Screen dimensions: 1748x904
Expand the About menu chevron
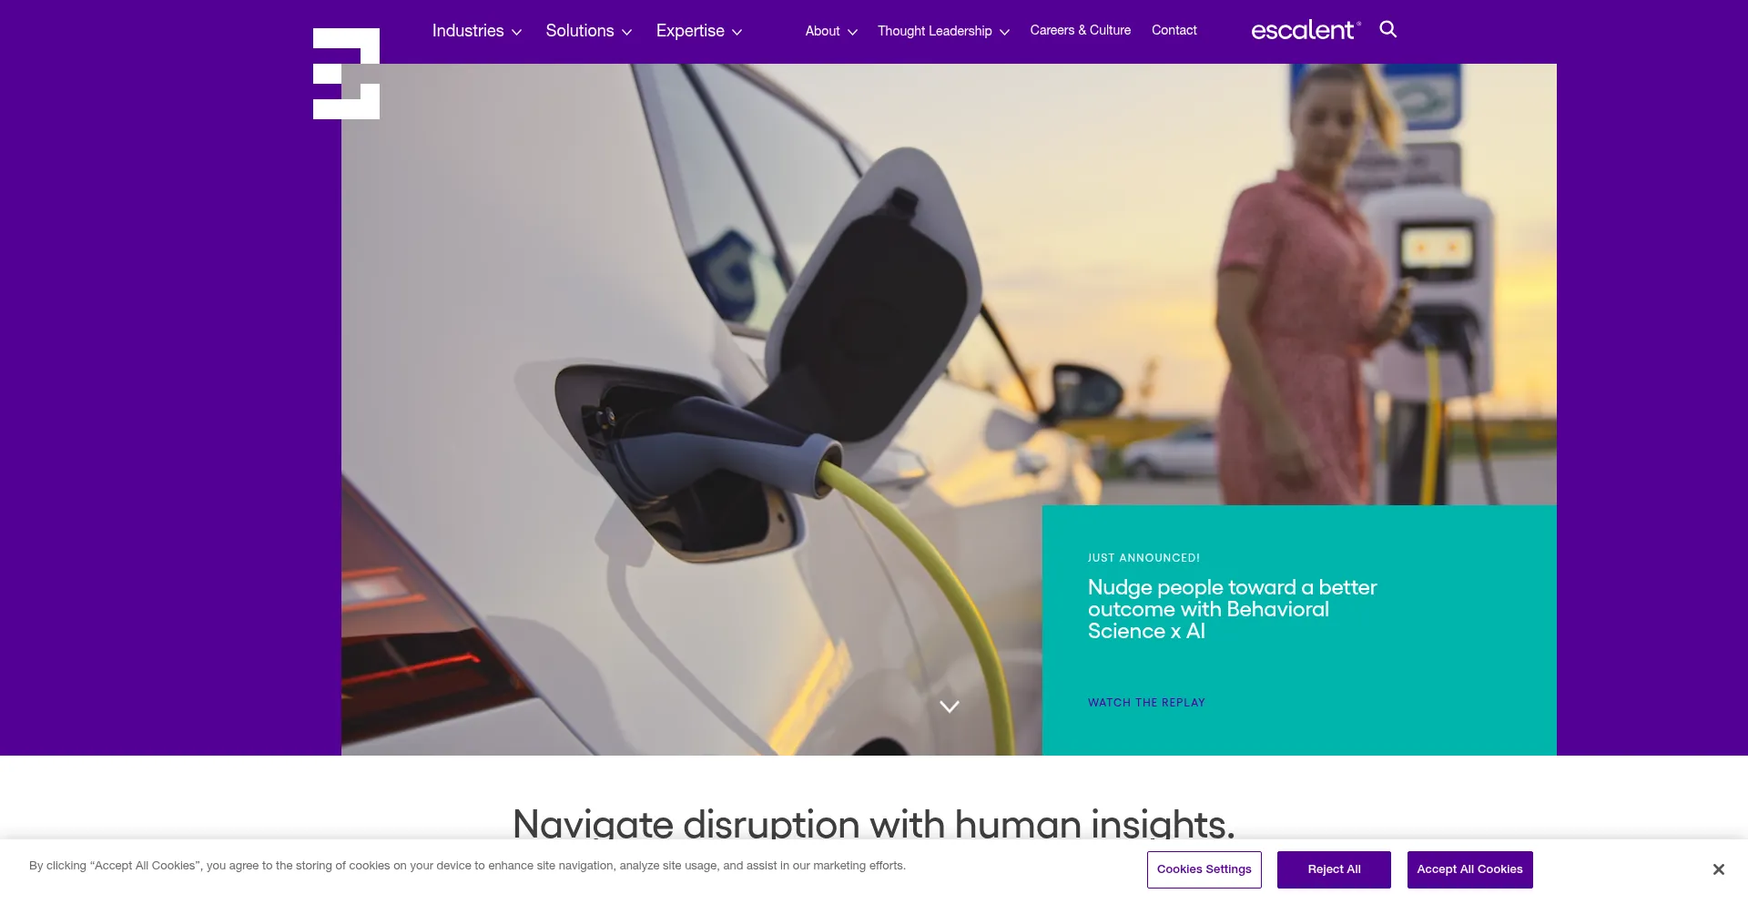click(852, 32)
